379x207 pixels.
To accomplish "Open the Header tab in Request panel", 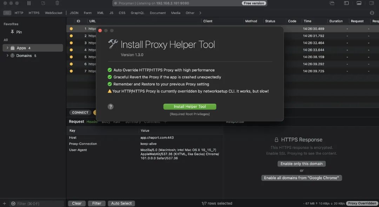I will tap(92, 122).
